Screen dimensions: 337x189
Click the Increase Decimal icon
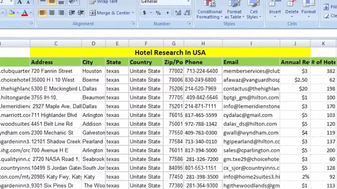point(178,13)
